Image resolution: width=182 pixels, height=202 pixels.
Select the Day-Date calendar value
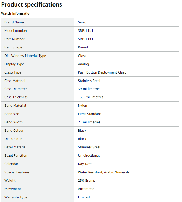click(85, 164)
